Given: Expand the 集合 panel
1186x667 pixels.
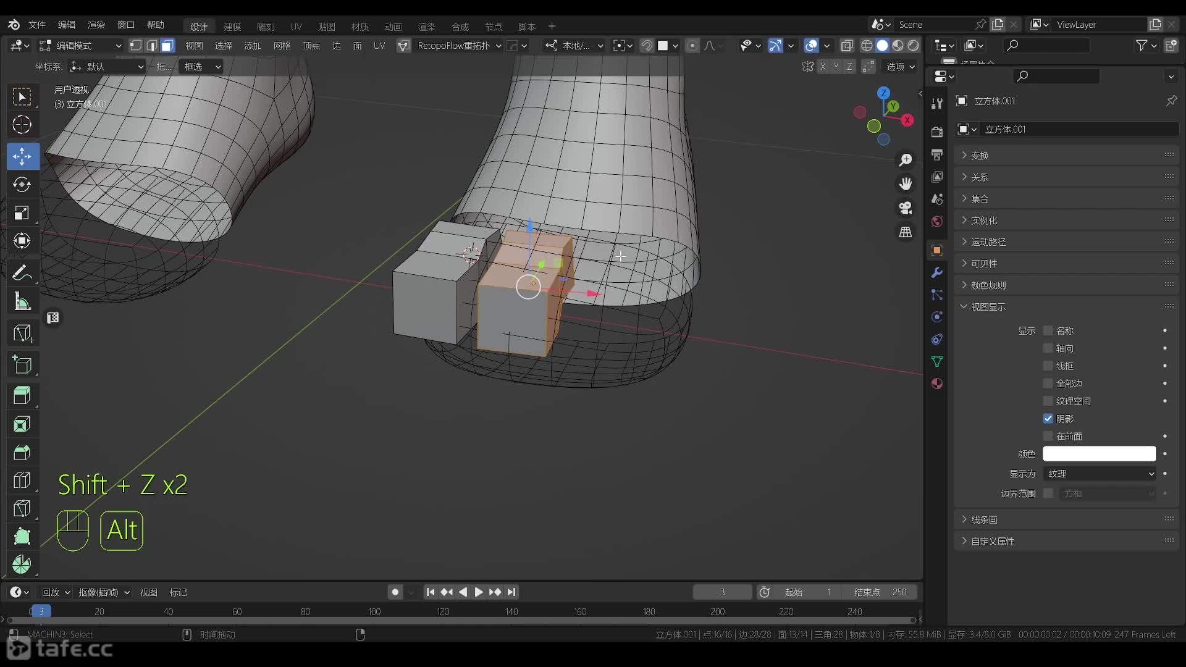Looking at the screenshot, I should click(1066, 198).
